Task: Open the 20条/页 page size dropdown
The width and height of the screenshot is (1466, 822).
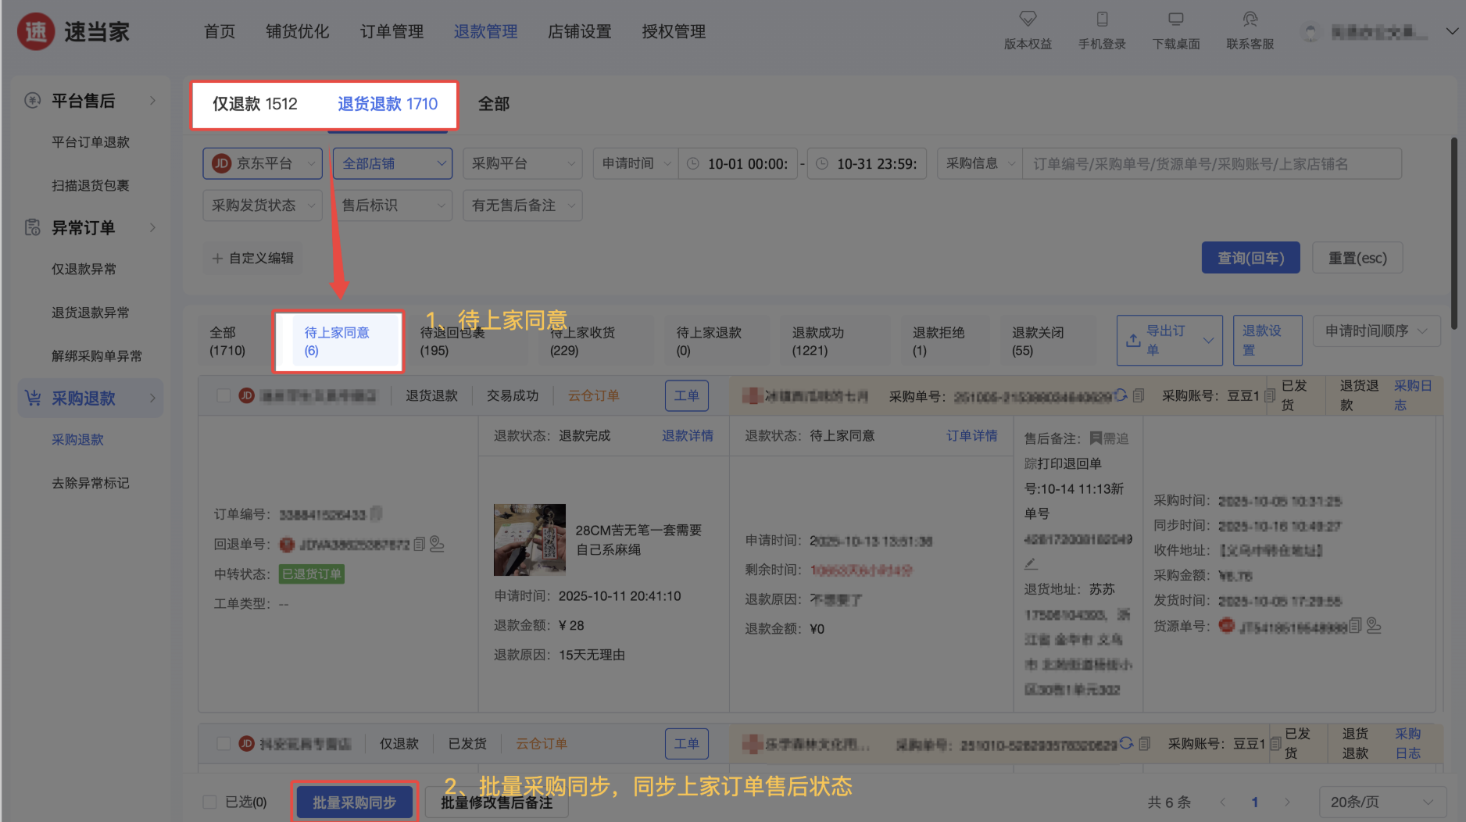Action: click(1382, 802)
